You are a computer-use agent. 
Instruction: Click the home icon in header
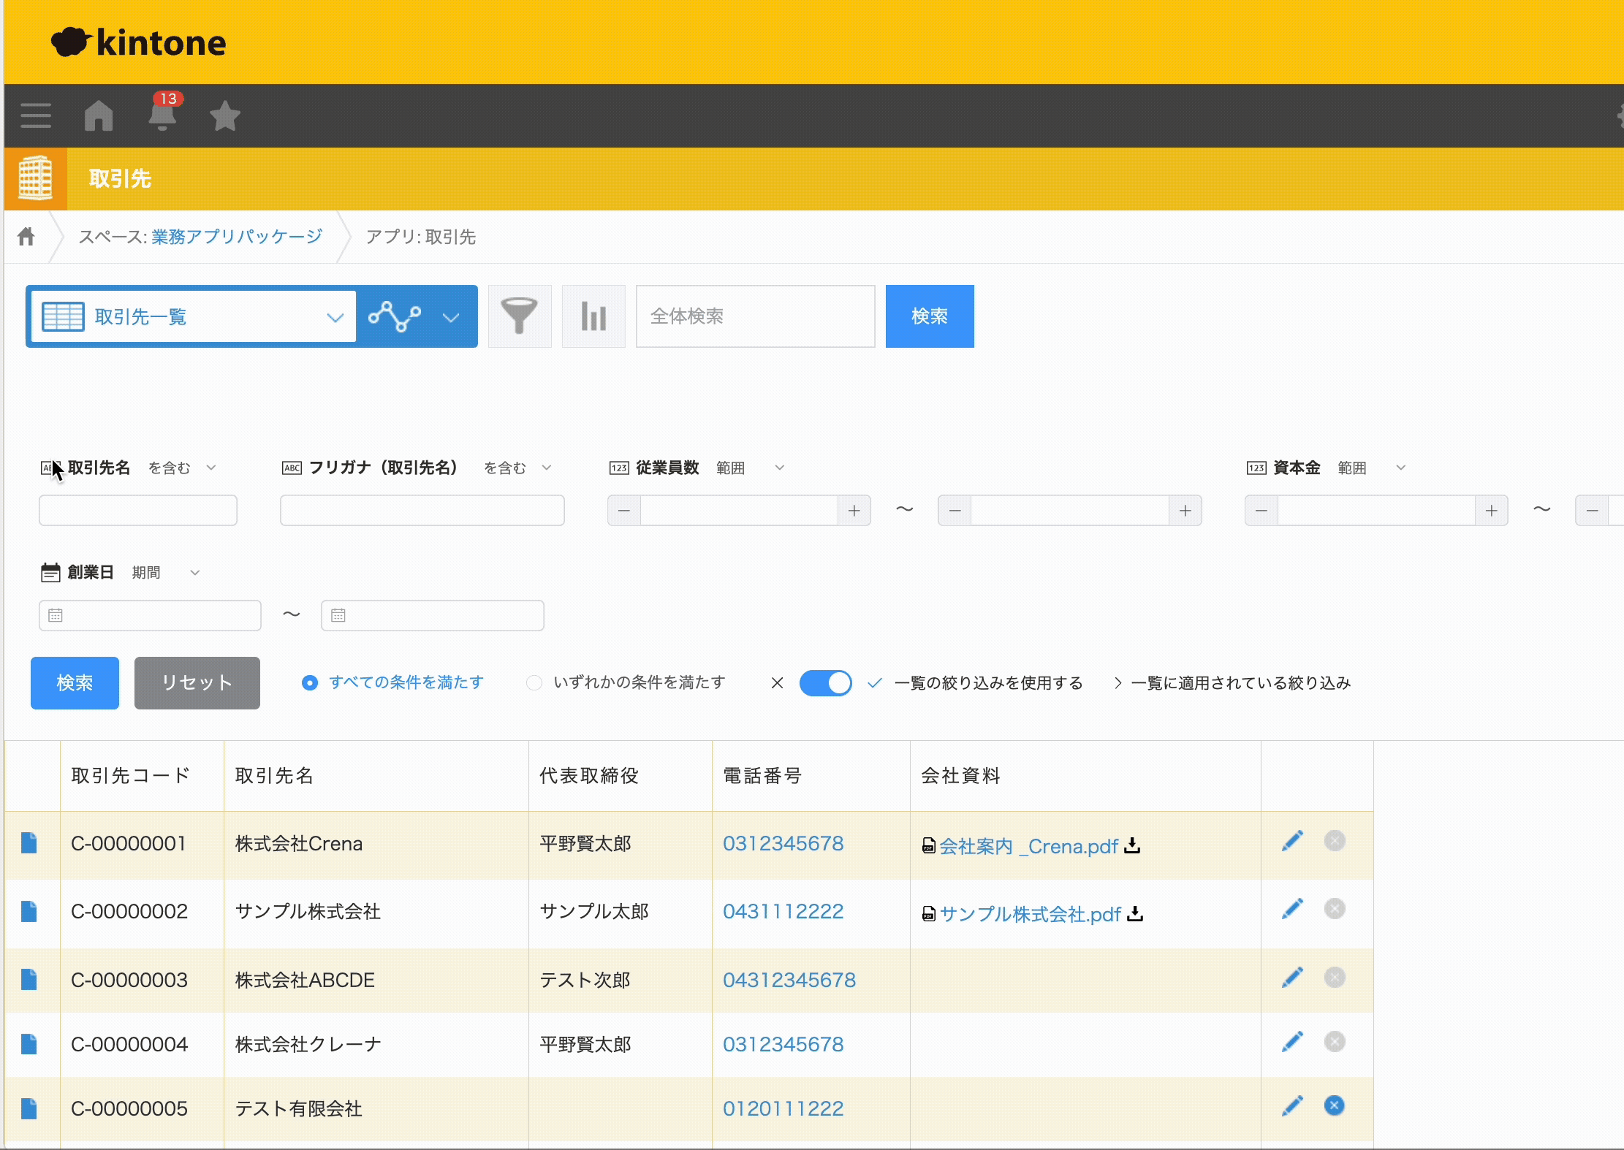tap(99, 115)
